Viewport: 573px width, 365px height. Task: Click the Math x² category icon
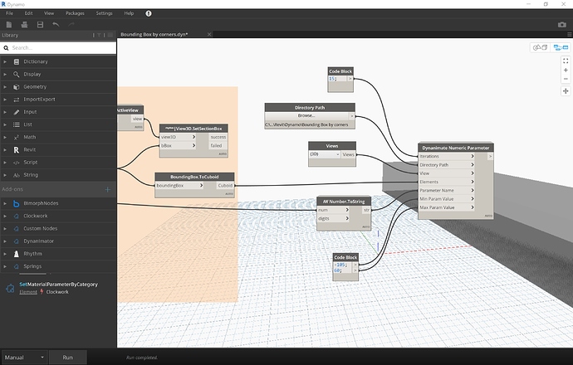coord(16,137)
